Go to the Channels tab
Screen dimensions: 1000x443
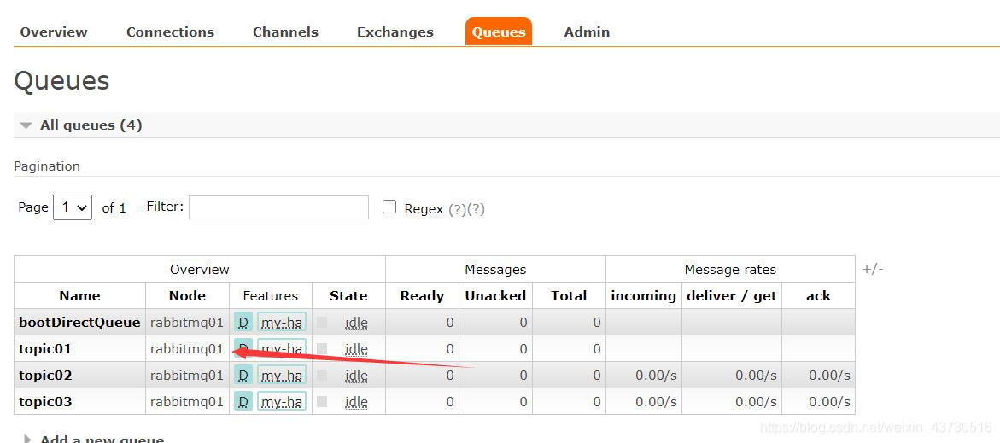click(285, 32)
